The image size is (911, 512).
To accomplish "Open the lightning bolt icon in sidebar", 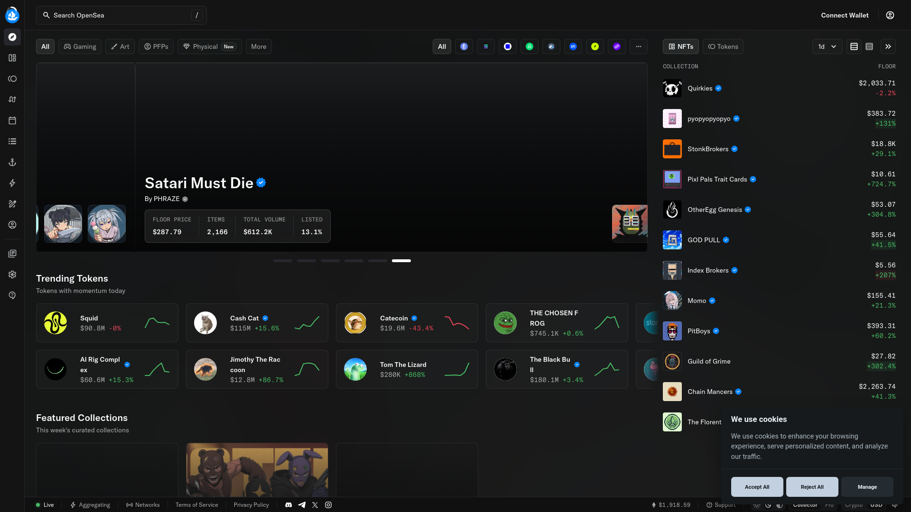I will pos(12,183).
